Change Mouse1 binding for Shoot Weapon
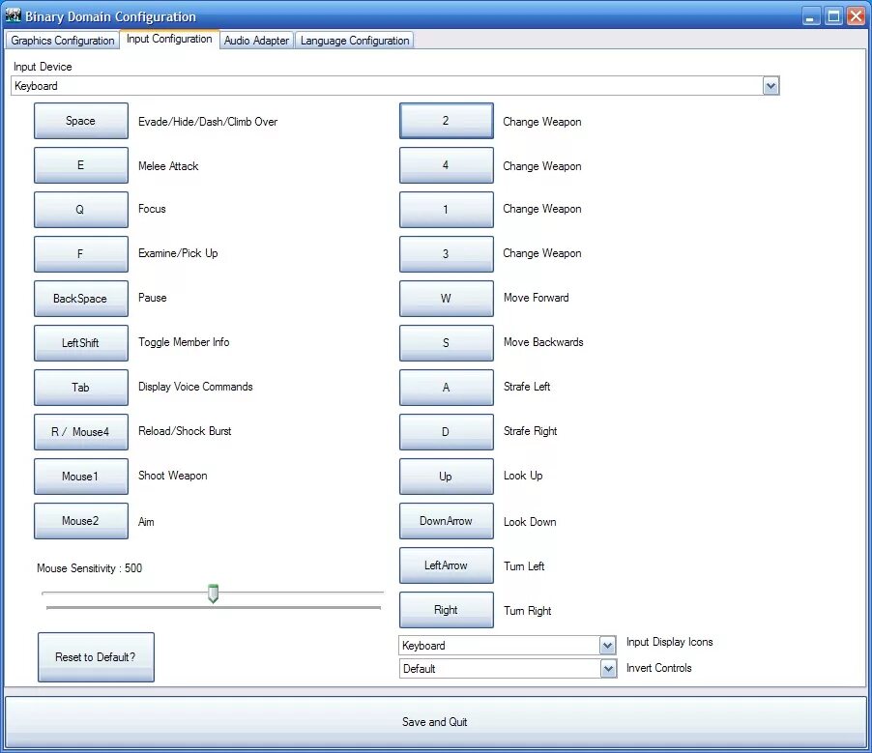This screenshot has height=753, width=872. [80, 477]
